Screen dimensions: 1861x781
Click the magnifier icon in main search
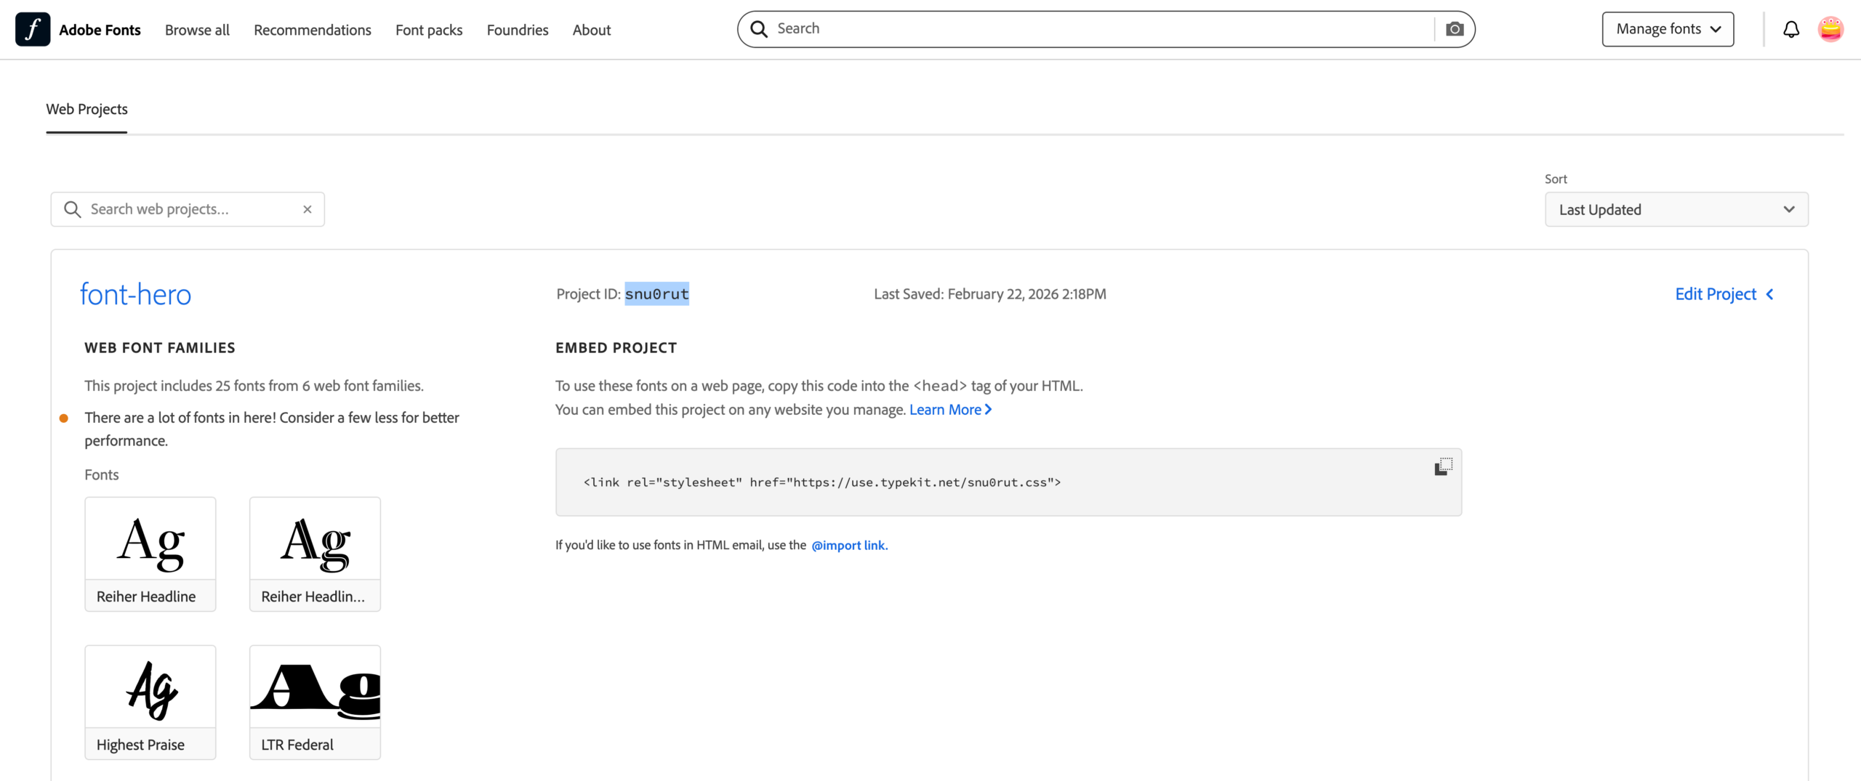759,29
